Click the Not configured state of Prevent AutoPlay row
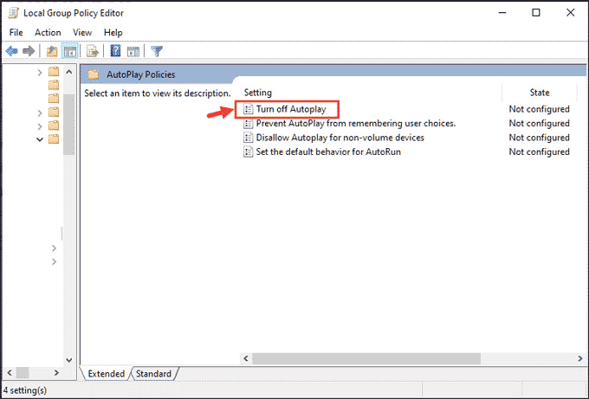The height and width of the screenshot is (399, 589). click(x=539, y=124)
